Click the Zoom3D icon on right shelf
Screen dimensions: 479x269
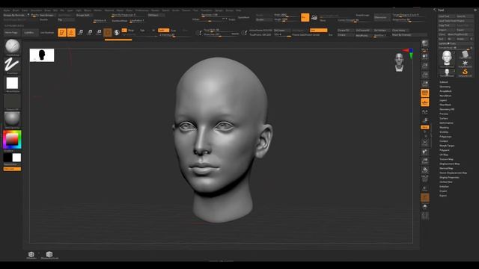pyautogui.click(x=425, y=161)
